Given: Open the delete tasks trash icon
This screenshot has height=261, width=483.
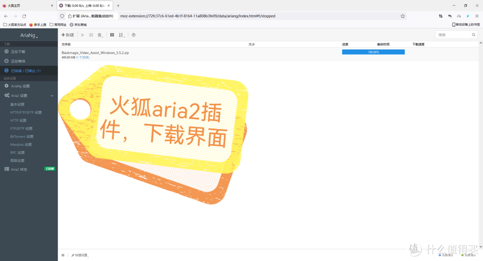Looking at the screenshot, I should pos(99,34).
